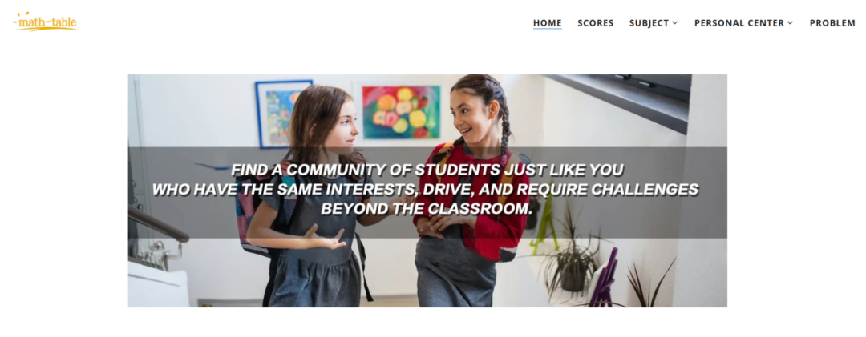The width and height of the screenshot is (866, 337).
Task: Click the stair handrail in the photo
Action: [x=158, y=224]
